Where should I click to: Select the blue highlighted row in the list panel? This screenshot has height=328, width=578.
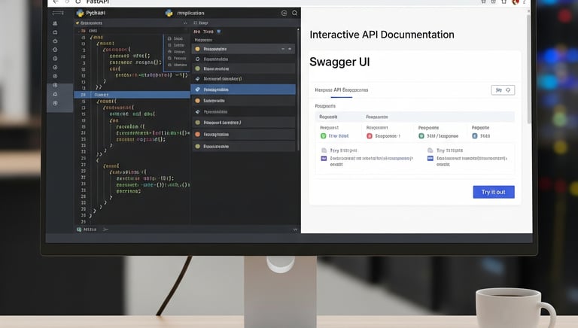243,90
